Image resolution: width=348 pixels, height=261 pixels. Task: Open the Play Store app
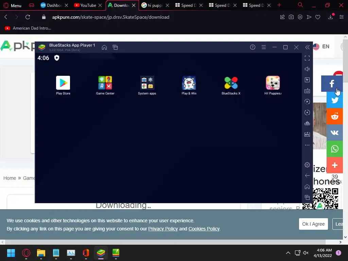[63, 85]
